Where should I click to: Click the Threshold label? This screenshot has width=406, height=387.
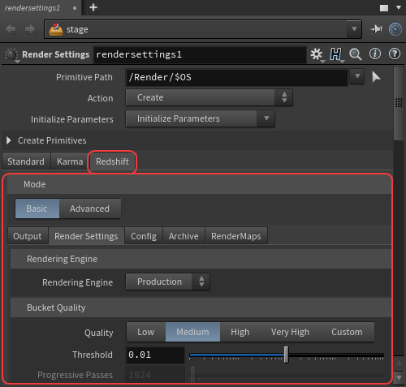tap(93, 355)
